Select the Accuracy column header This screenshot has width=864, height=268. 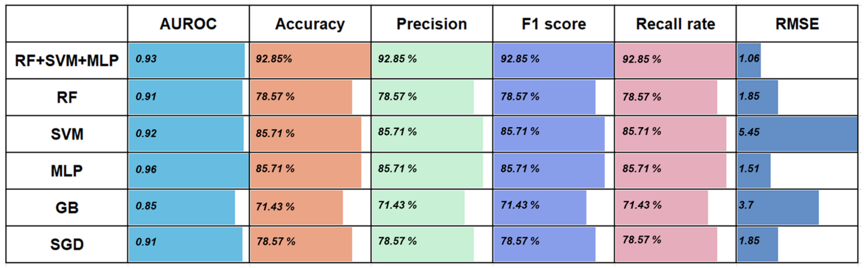coord(310,24)
